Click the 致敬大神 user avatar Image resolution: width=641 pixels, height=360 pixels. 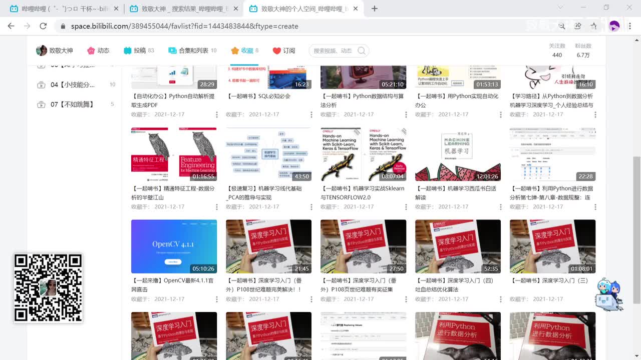click(x=42, y=50)
